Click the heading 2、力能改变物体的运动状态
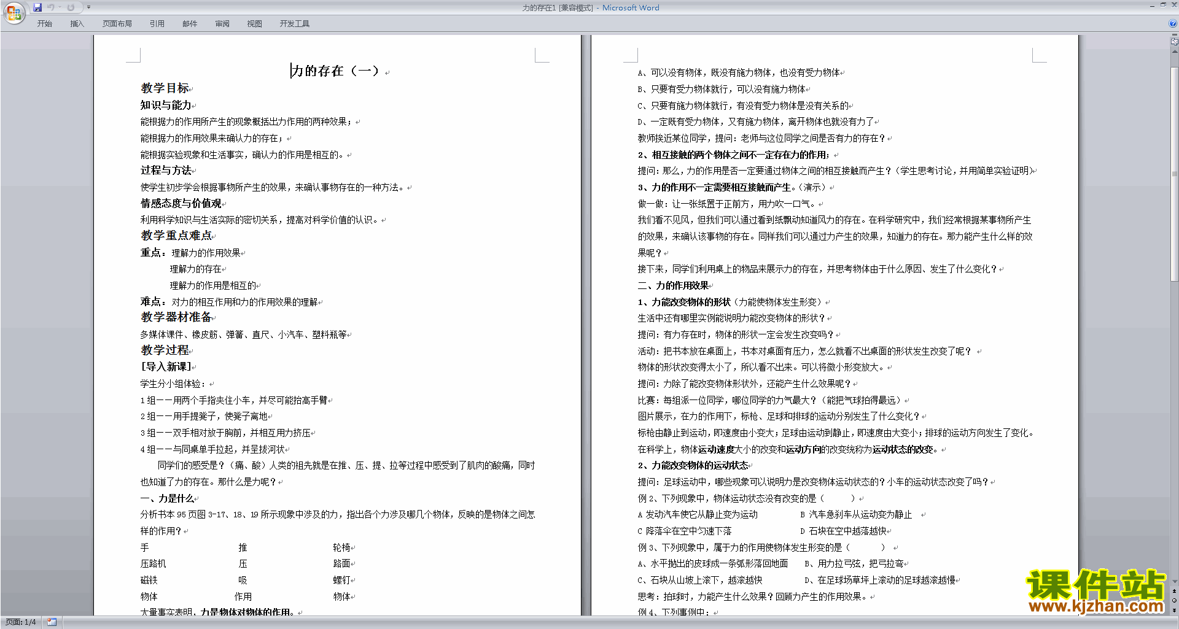1179x629 pixels. (x=693, y=465)
